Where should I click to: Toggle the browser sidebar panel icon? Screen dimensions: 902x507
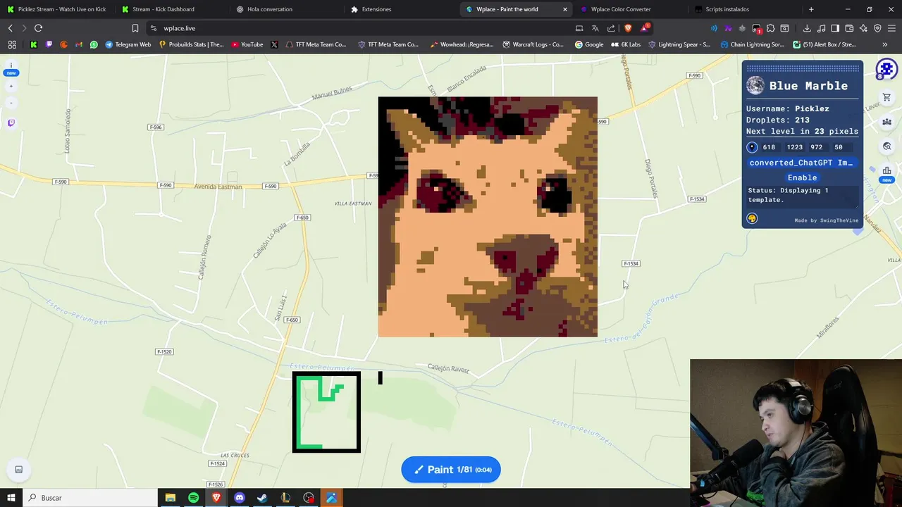(x=835, y=28)
